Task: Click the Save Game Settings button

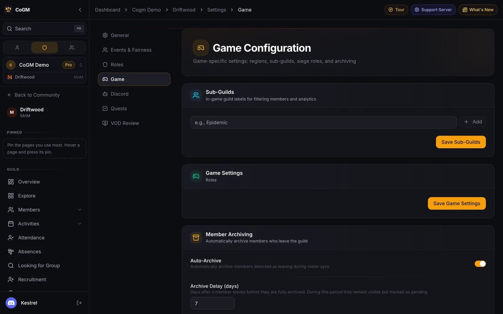Action: point(457,203)
